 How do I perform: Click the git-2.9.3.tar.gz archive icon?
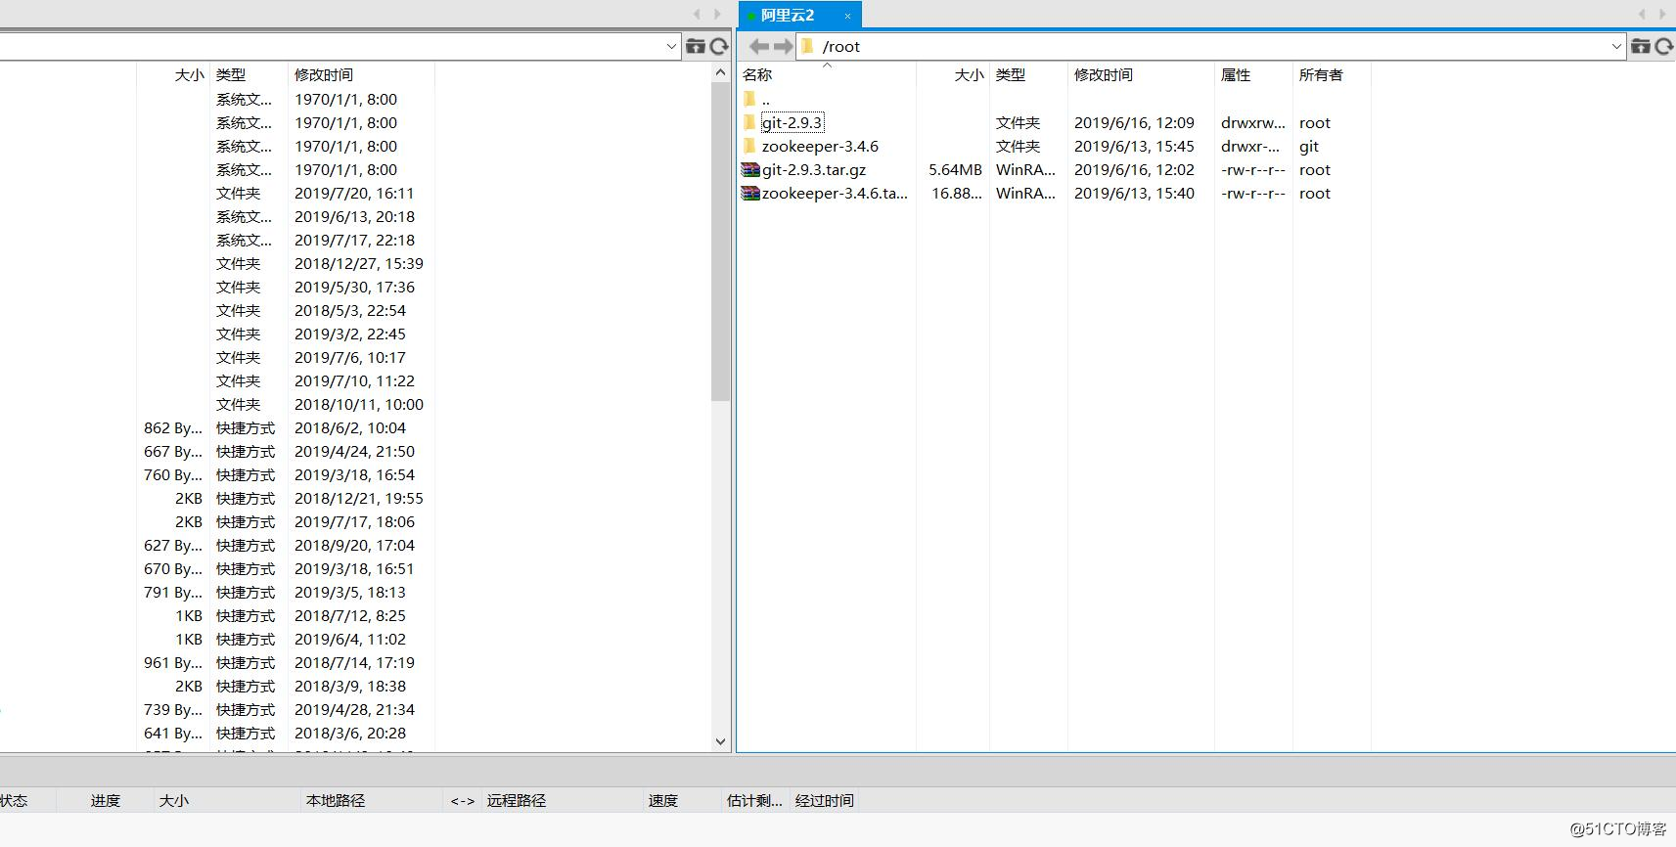[750, 169]
